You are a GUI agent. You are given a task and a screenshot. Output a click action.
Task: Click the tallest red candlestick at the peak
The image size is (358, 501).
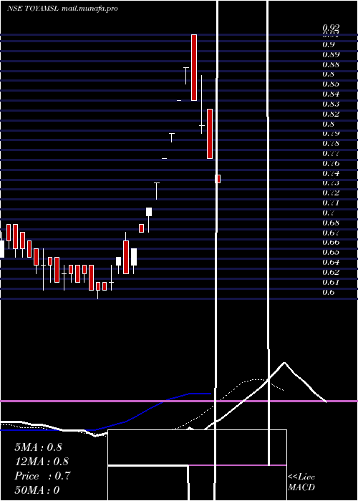tap(194, 67)
